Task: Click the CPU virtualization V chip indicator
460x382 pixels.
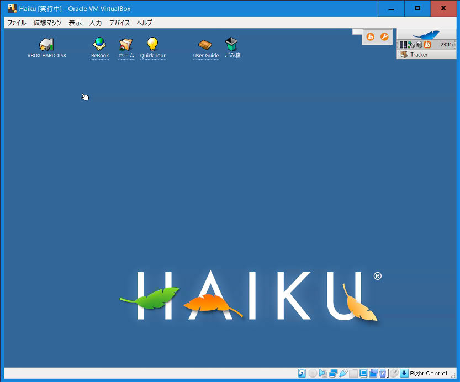Action: pos(384,373)
